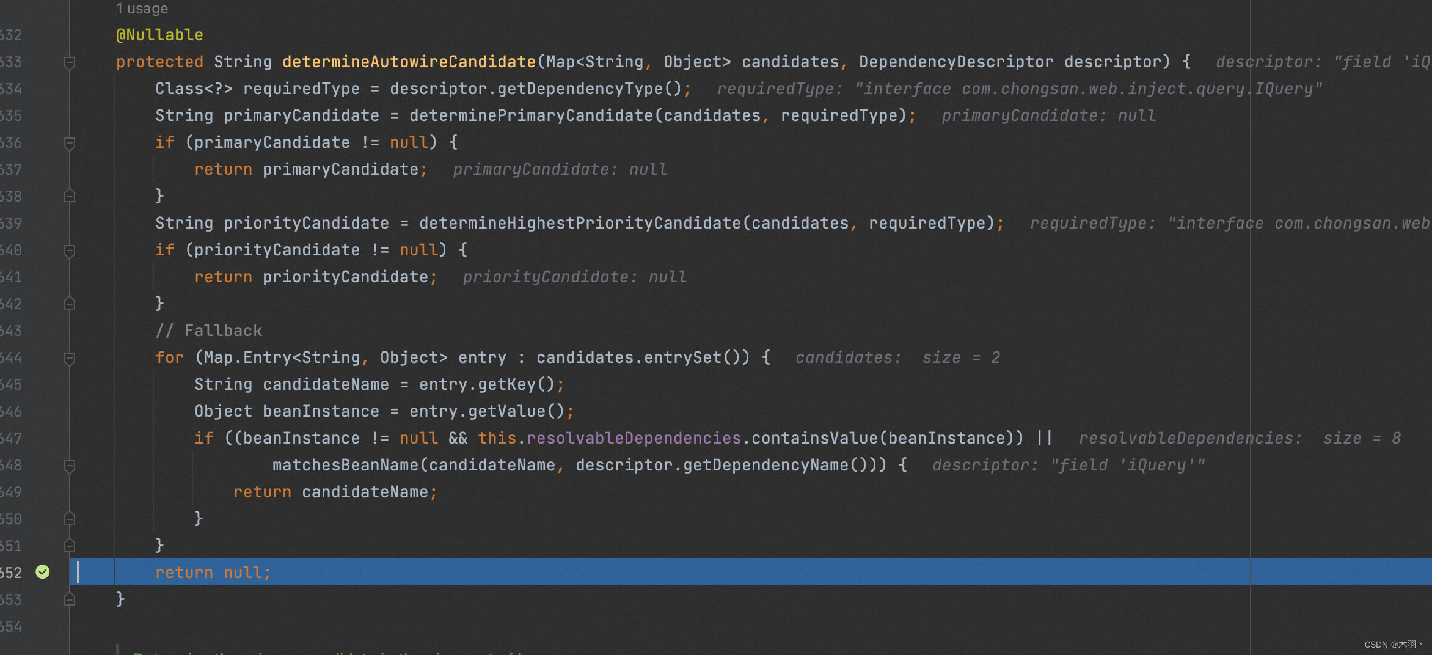The image size is (1432, 655).
Task: Toggle the verified breakpoint on line 652
Action: 43,572
